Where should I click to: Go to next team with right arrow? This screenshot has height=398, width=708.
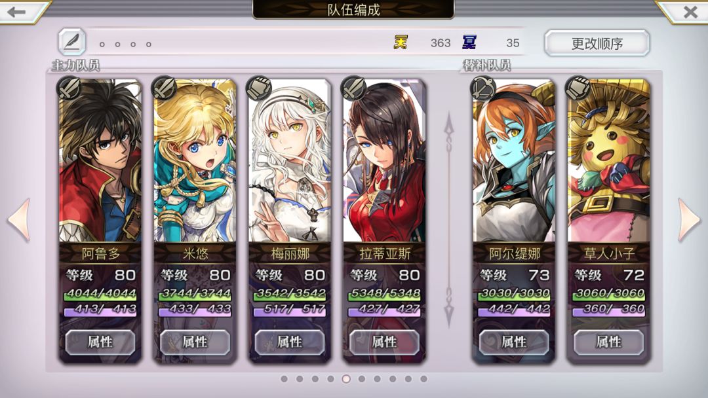690,219
